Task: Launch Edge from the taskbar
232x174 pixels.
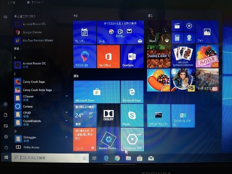Action: [106, 158]
